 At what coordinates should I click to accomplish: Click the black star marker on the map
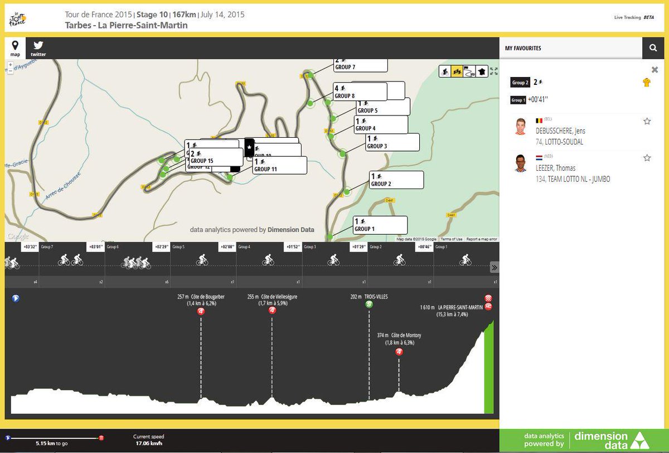[249, 147]
